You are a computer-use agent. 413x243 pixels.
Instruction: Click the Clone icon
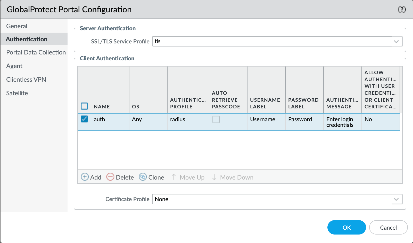(x=143, y=177)
